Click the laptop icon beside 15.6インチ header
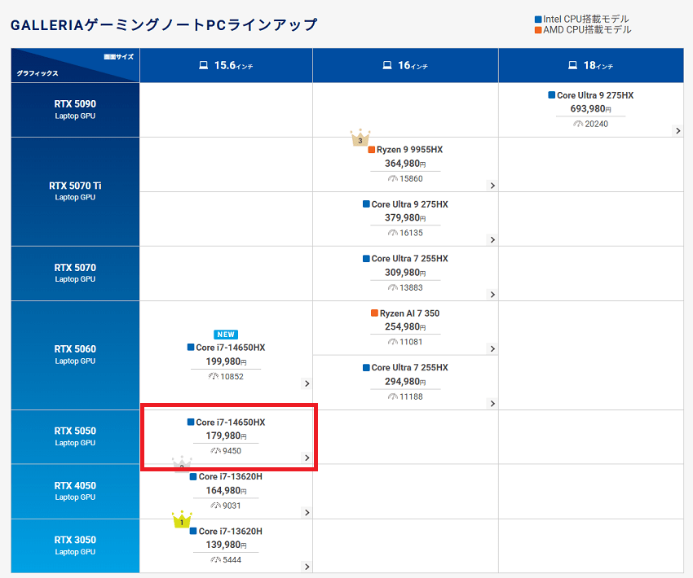This screenshot has width=693, height=578. [204, 65]
